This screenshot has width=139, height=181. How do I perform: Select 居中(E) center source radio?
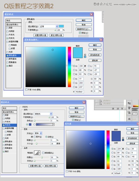35,137
